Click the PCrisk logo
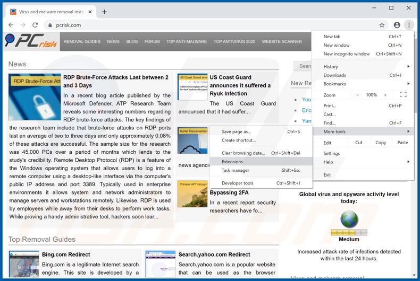This screenshot has width=420, height=281. [x=31, y=41]
